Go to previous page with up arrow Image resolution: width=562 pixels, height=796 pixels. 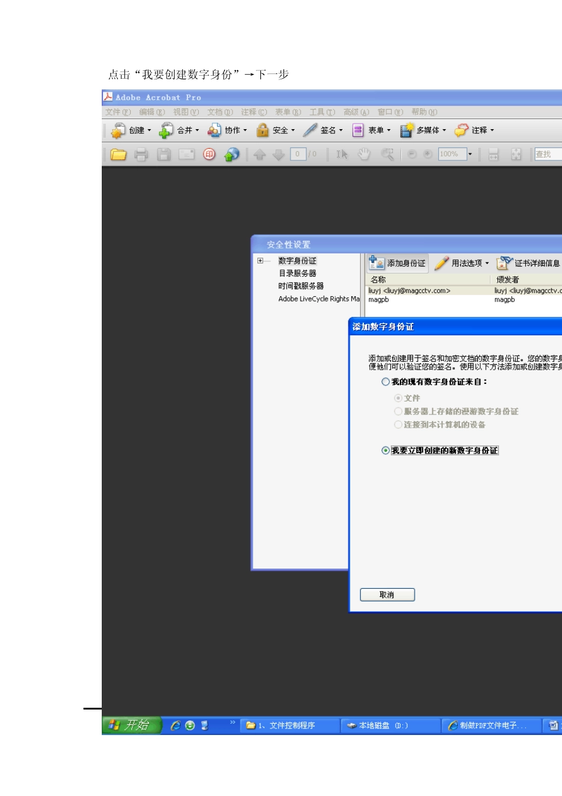[x=259, y=155]
